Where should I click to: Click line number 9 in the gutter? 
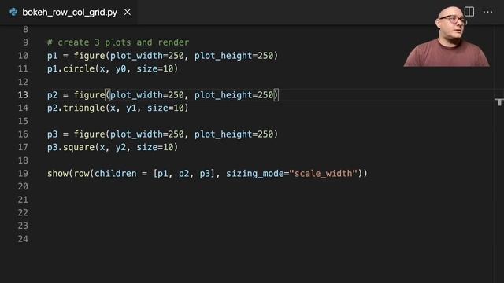25,42
